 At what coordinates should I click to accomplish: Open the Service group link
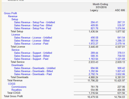15,50
